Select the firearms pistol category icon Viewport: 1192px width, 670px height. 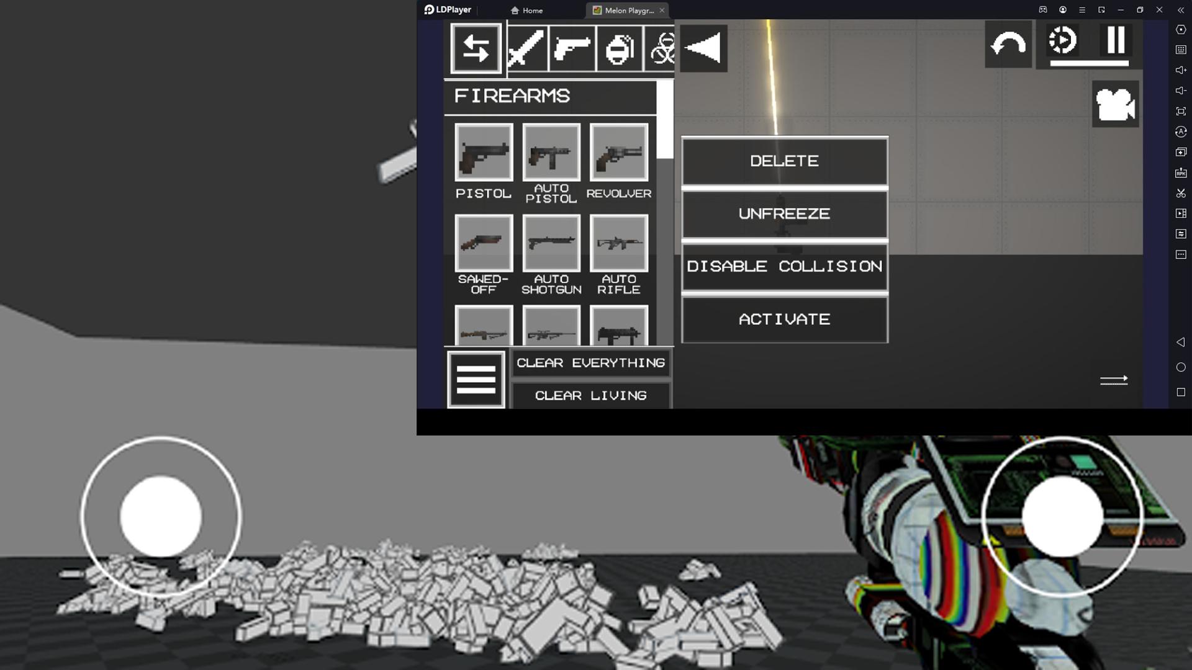[x=572, y=48]
